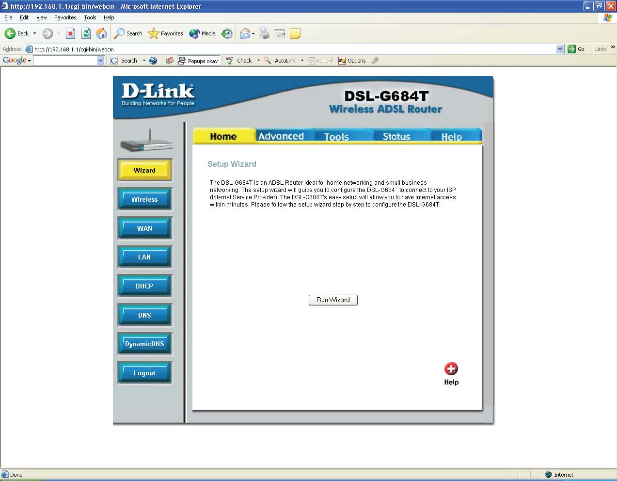This screenshot has width=617, height=481.
Task: Click the Internet zone status indicator
Action: click(x=559, y=475)
